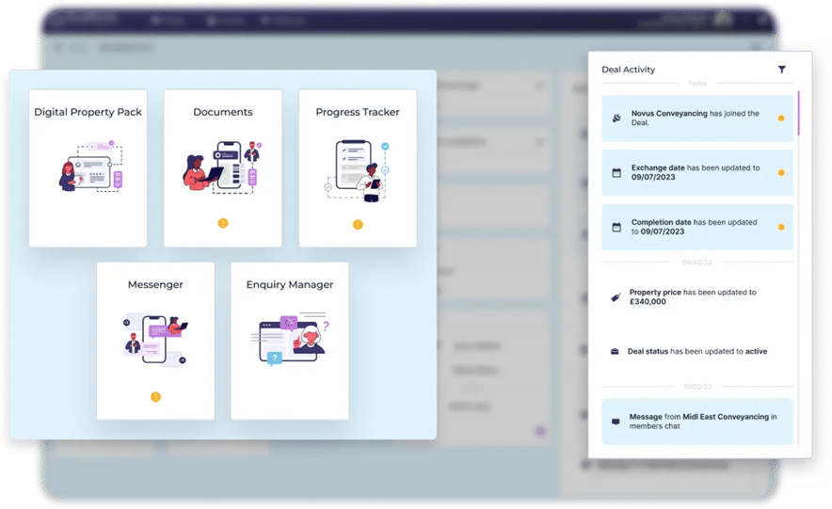
Task: Click the unread dot on Completion date entry
Action: (781, 227)
